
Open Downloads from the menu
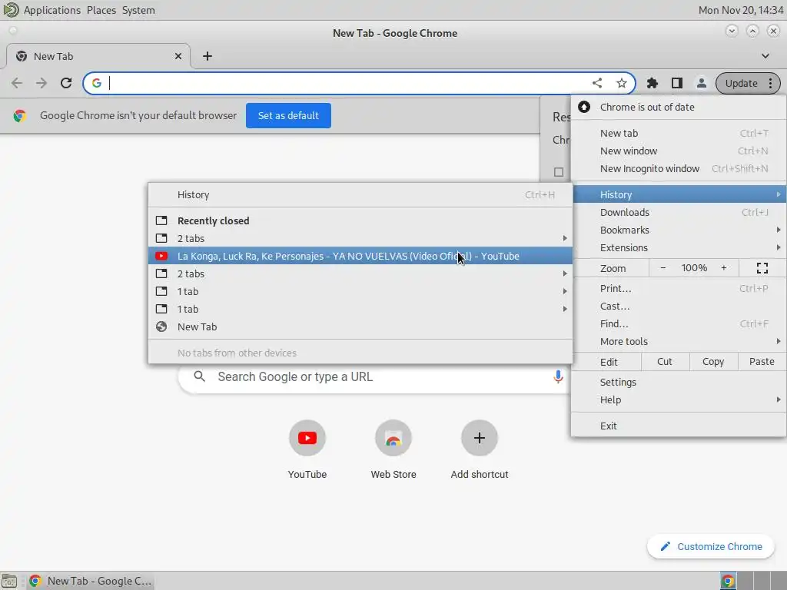coord(679,212)
